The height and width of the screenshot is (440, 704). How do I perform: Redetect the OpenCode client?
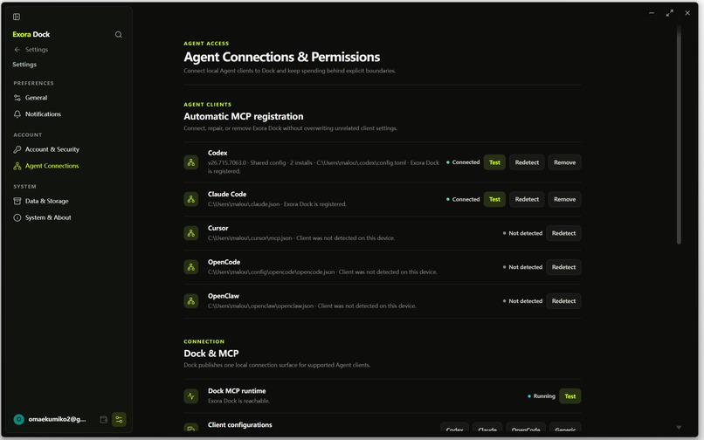click(x=563, y=267)
